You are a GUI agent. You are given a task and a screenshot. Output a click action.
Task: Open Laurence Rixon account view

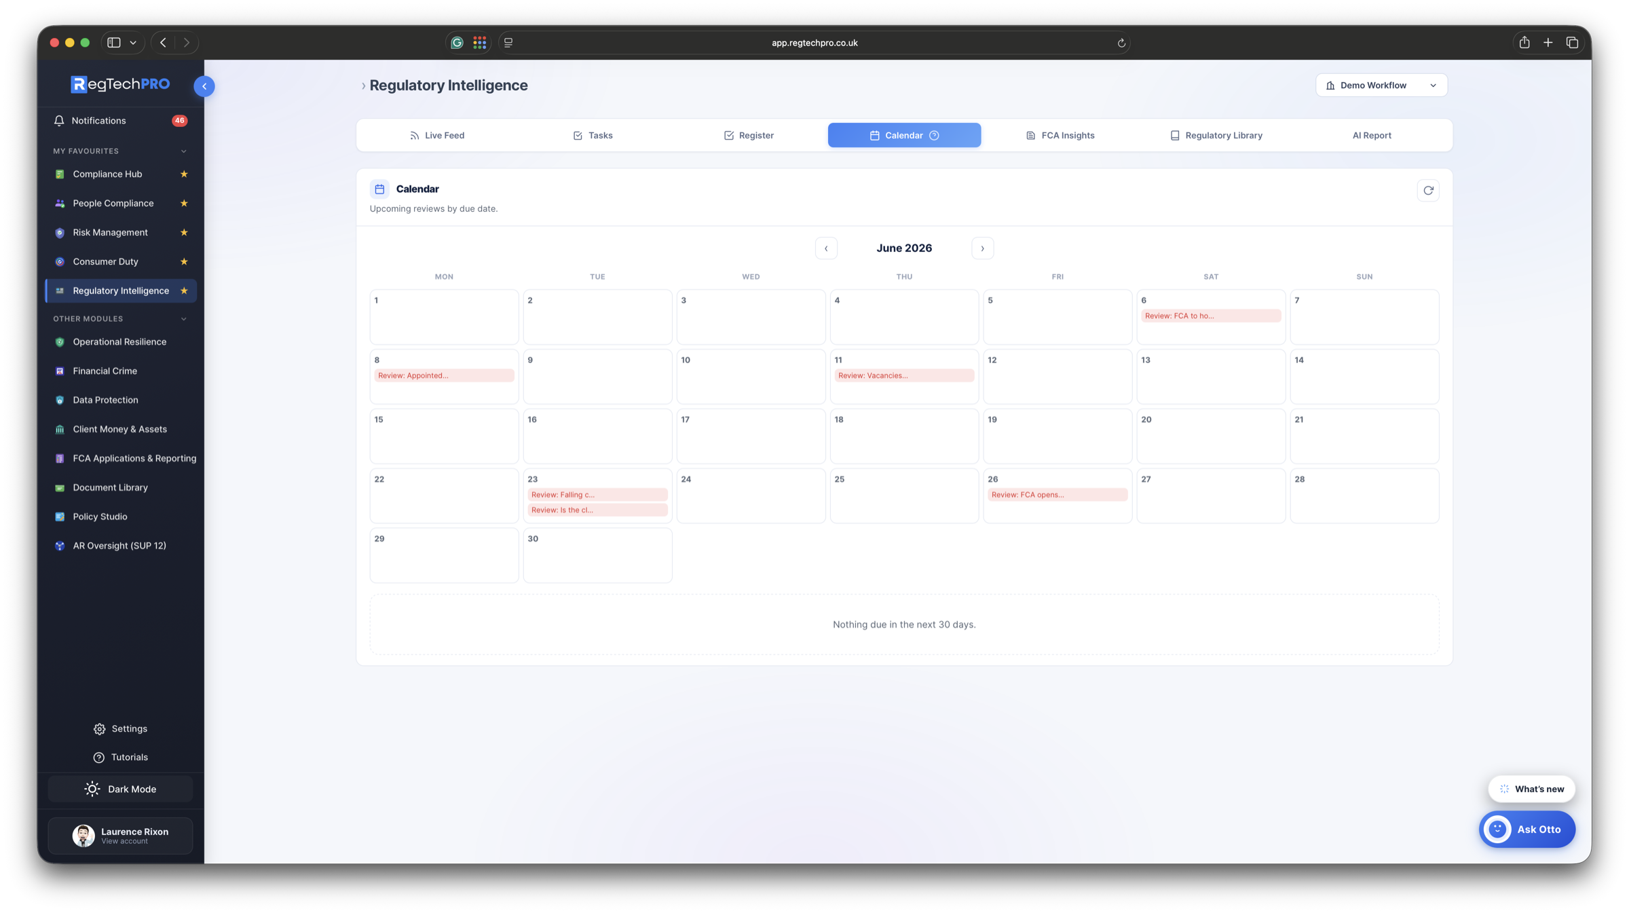120,836
